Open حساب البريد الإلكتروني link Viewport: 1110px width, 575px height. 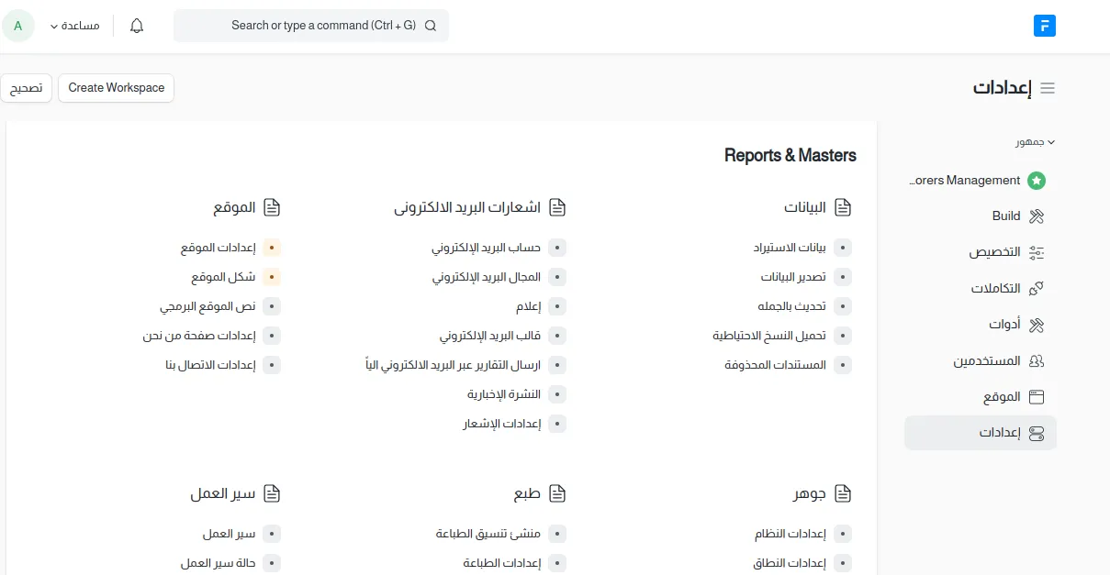(x=486, y=248)
